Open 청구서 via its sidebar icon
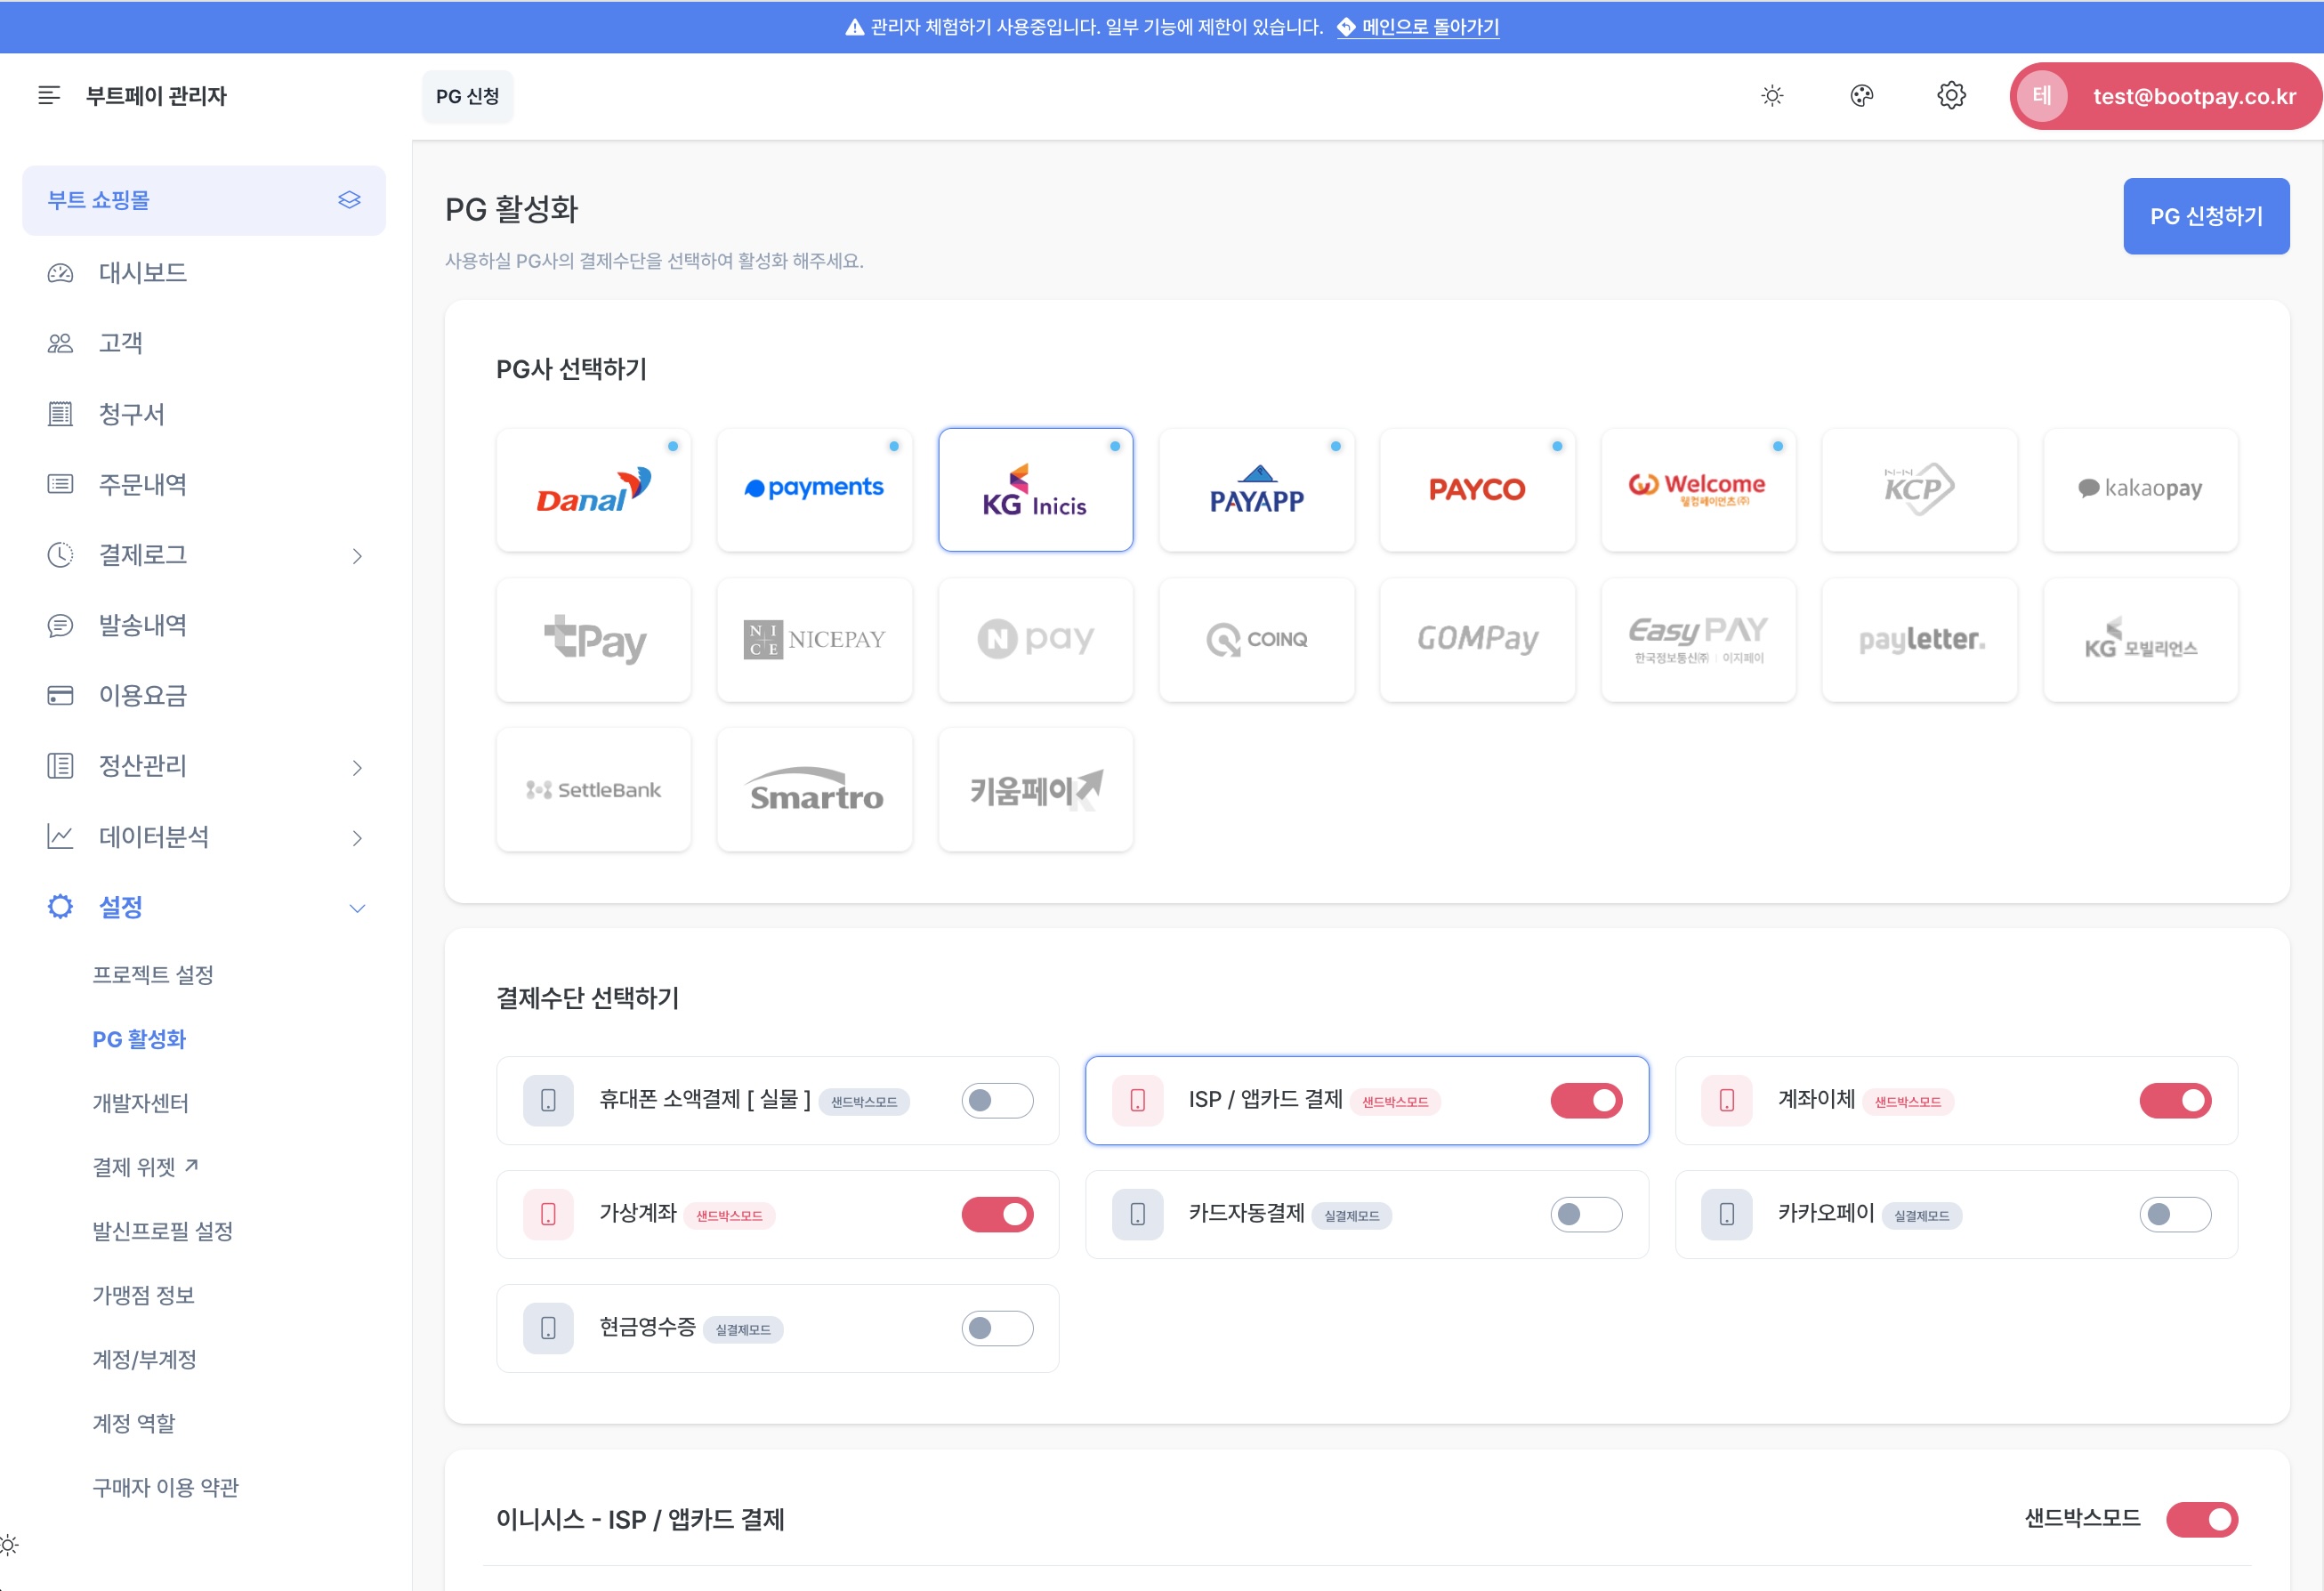 point(59,413)
